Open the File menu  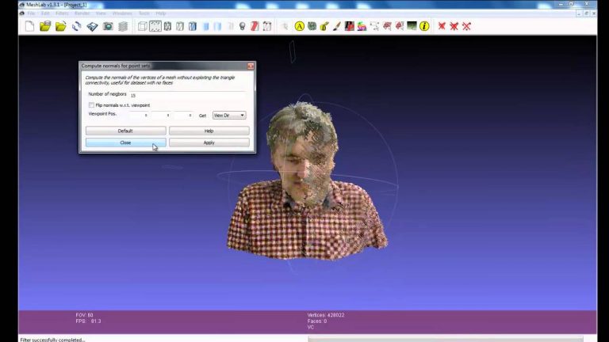[30, 13]
